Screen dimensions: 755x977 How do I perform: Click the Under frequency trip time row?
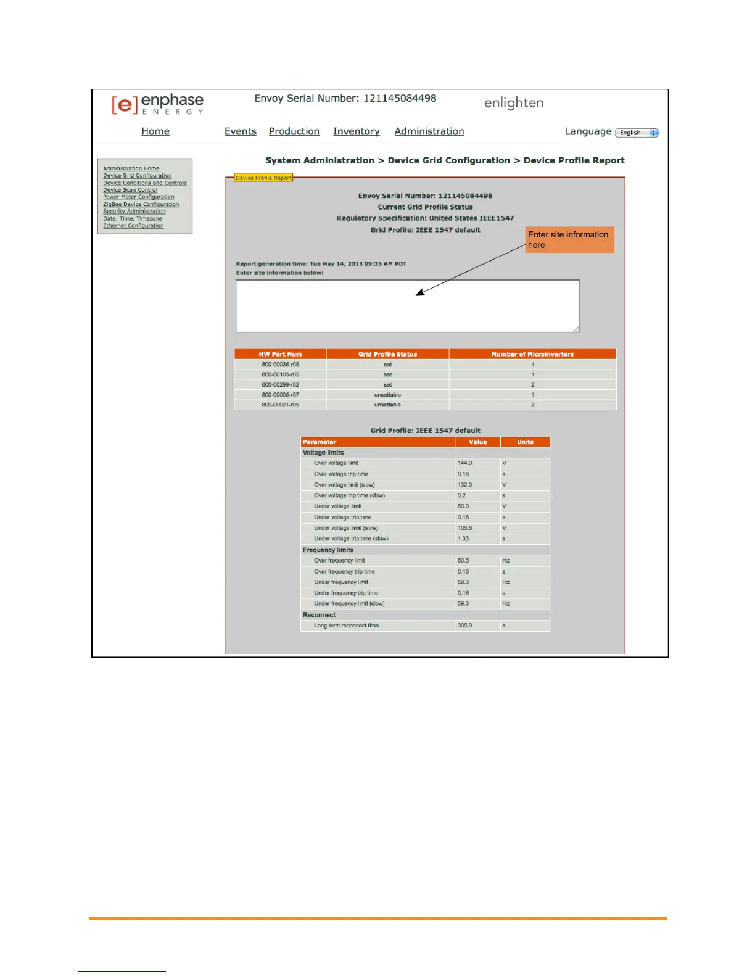pos(425,593)
